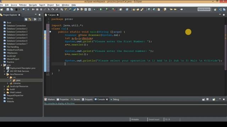Click the New file toolbar icon

[x=1, y=10]
